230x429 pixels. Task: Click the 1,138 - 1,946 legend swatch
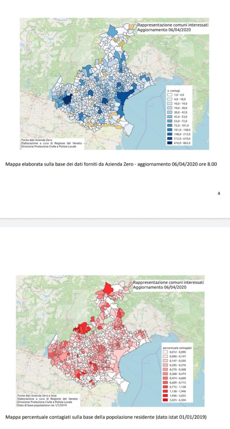pos(166,391)
